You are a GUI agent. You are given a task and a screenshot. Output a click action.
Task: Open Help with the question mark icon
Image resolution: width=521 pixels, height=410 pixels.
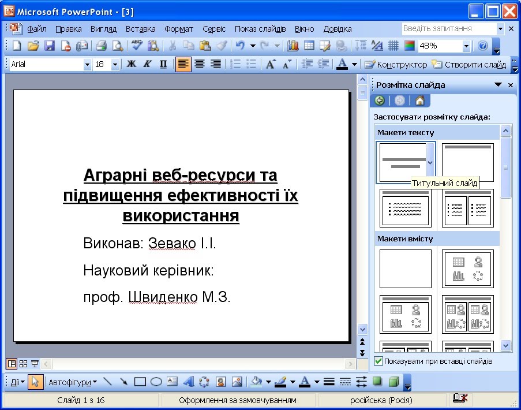[x=483, y=46]
